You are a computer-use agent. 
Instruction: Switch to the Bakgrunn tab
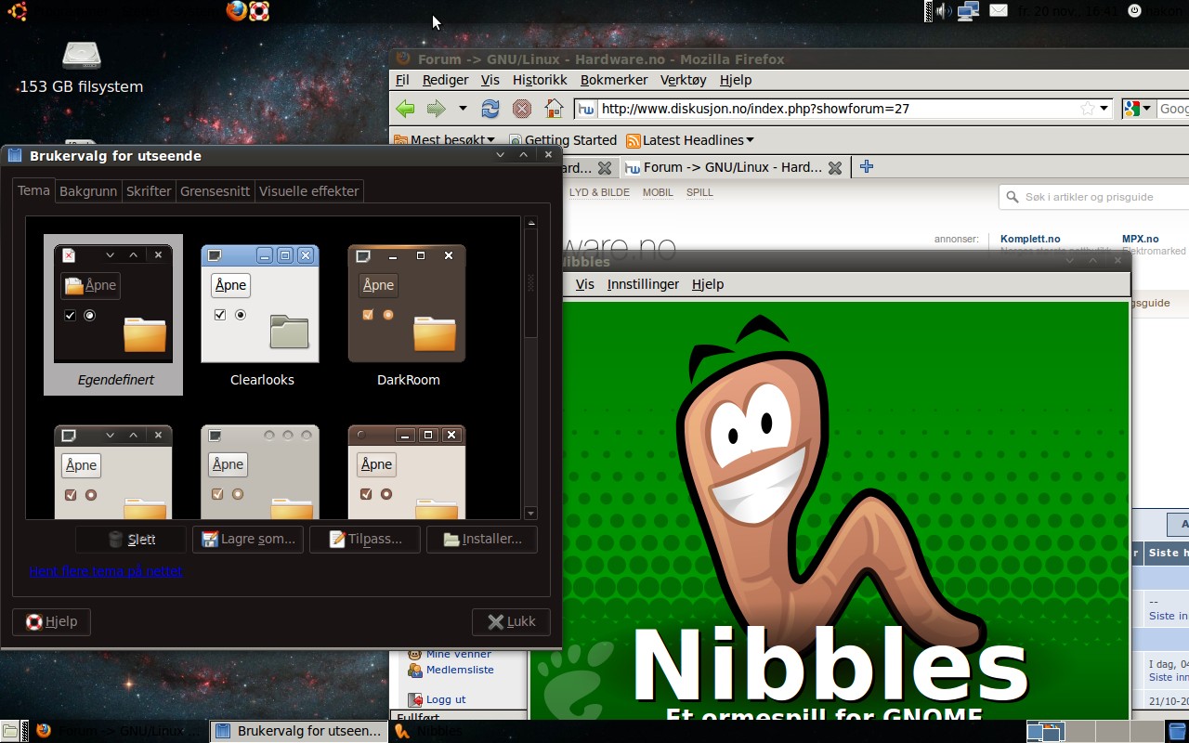(x=88, y=191)
